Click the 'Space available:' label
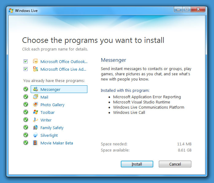This screenshot has width=214, height=183. click(115, 150)
